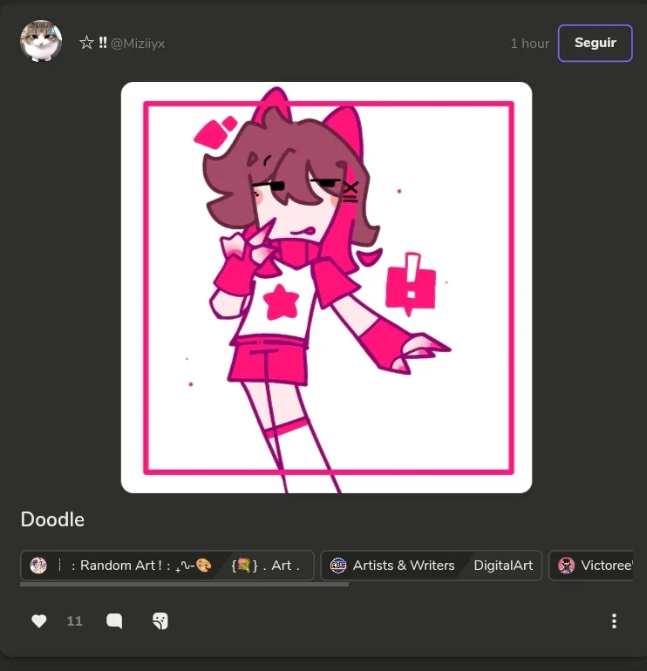Screen dimensions: 647x671
Task: Select the . Art . channel chip
Action: point(265,566)
